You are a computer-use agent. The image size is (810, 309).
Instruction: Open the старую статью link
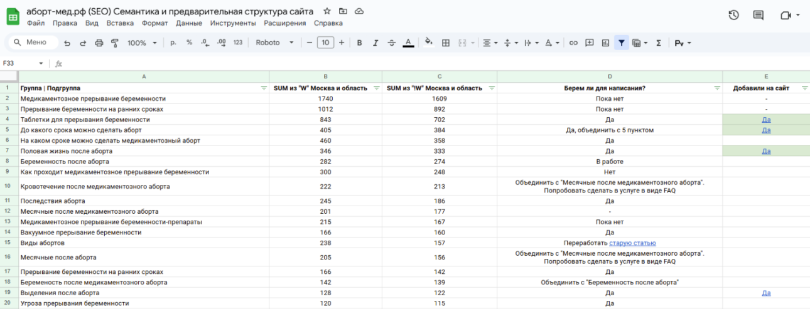[632, 243]
